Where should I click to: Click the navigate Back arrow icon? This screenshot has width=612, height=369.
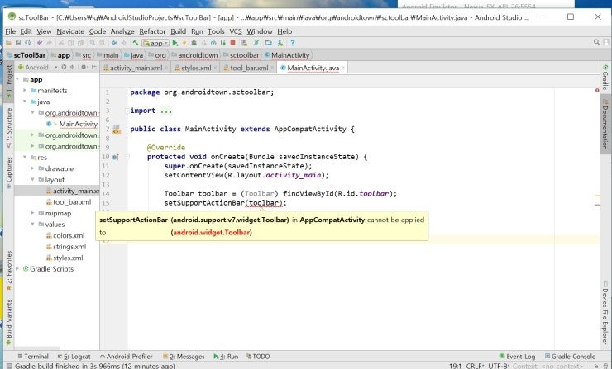114,43
